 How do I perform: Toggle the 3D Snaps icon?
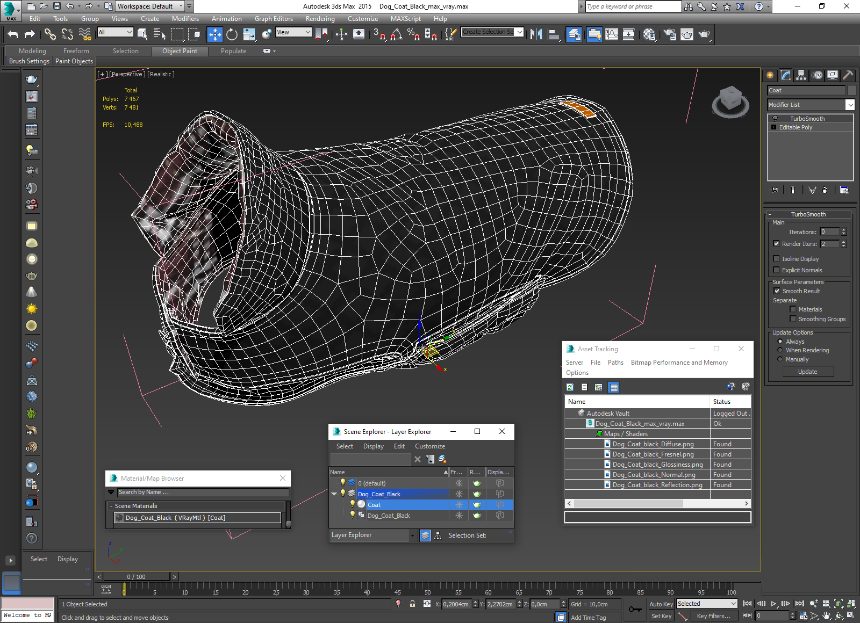(379, 34)
